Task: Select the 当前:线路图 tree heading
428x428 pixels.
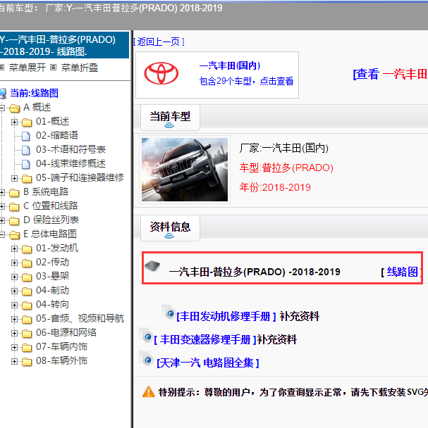Action: pyautogui.click(x=34, y=93)
